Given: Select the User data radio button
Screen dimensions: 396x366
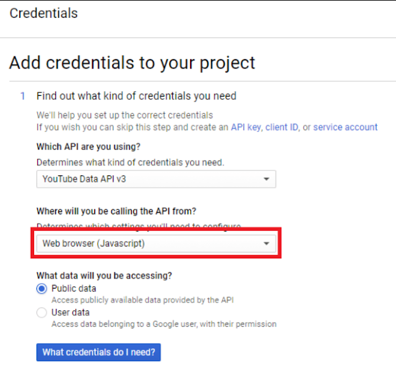Looking at the screenshot, I should [x=41, y=312].
